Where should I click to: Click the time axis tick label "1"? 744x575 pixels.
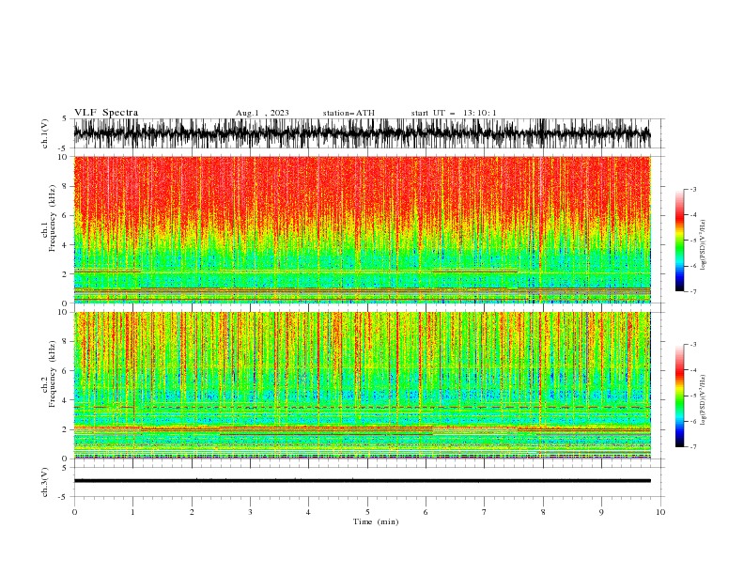(132, 512)
